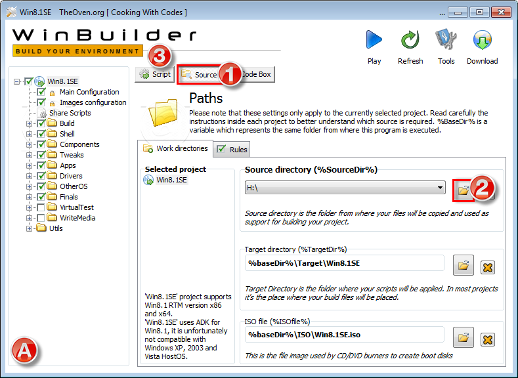Viewport: 518px width, 378px height.
Task: Uncheck the Shell folder checkbox
Action: (x=41, y=134)
